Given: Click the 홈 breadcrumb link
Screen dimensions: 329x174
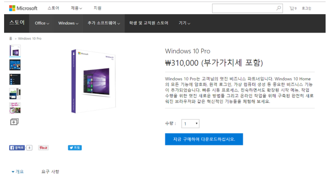Looking at the screenshot, I should (x=11, y=38).
